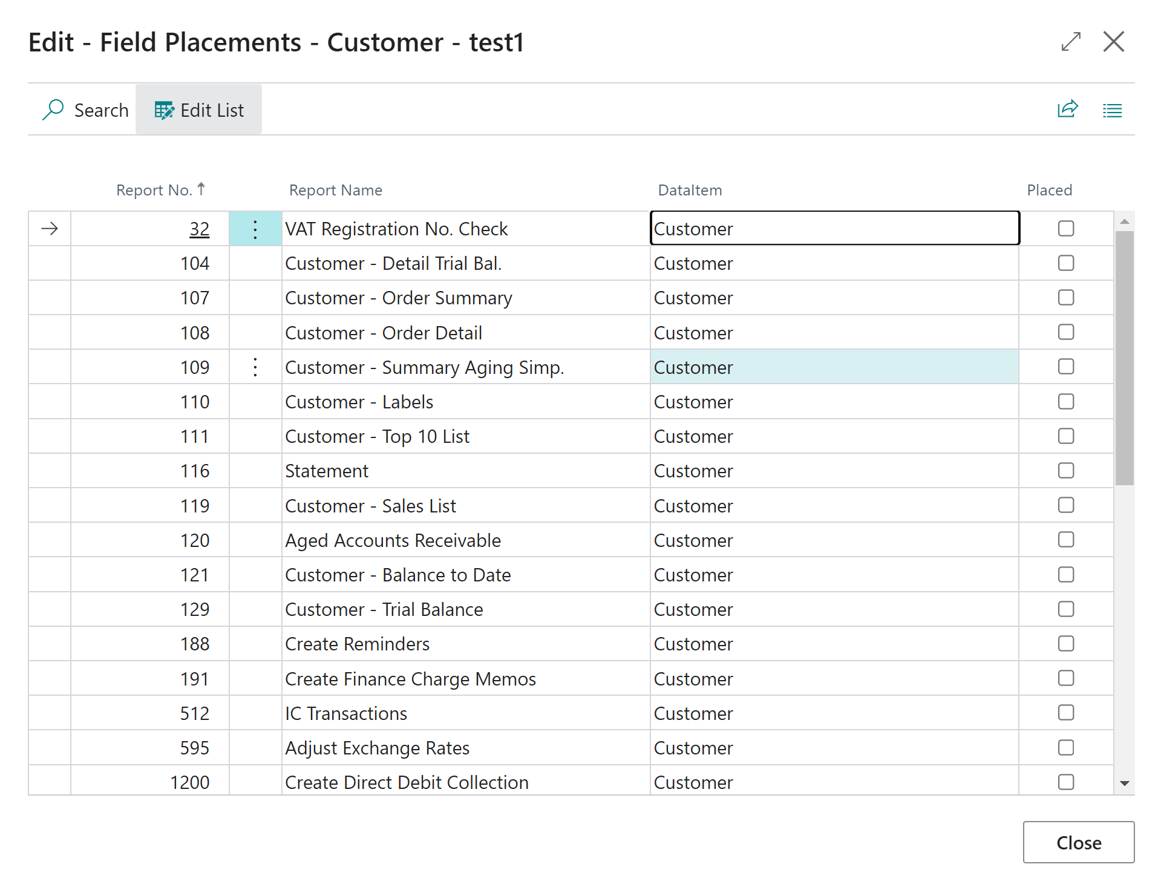Open the Placed column header menu
The image size is (1161, 893).
[x=1049, y=189]
